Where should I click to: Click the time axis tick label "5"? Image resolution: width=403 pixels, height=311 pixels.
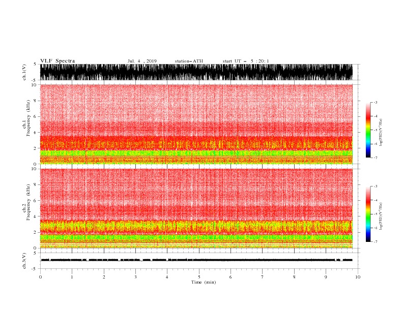pyautogui.click(x=199, y=277)
